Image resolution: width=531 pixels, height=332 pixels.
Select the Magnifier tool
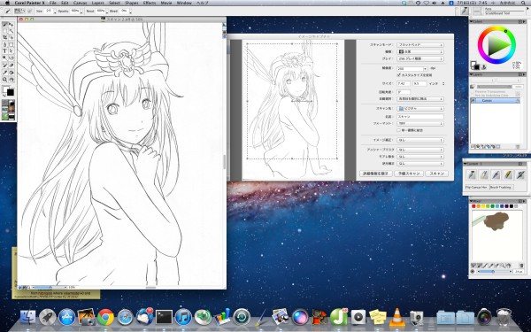[4, 80]
